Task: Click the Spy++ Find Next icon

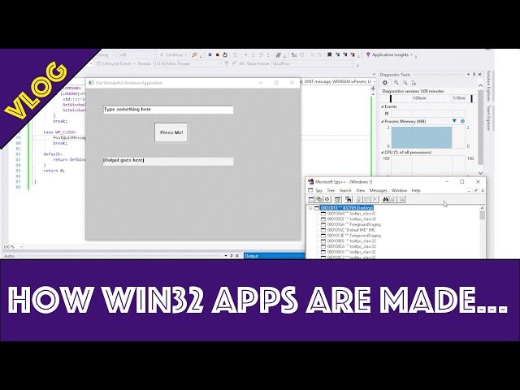Action: click(393, 199)
